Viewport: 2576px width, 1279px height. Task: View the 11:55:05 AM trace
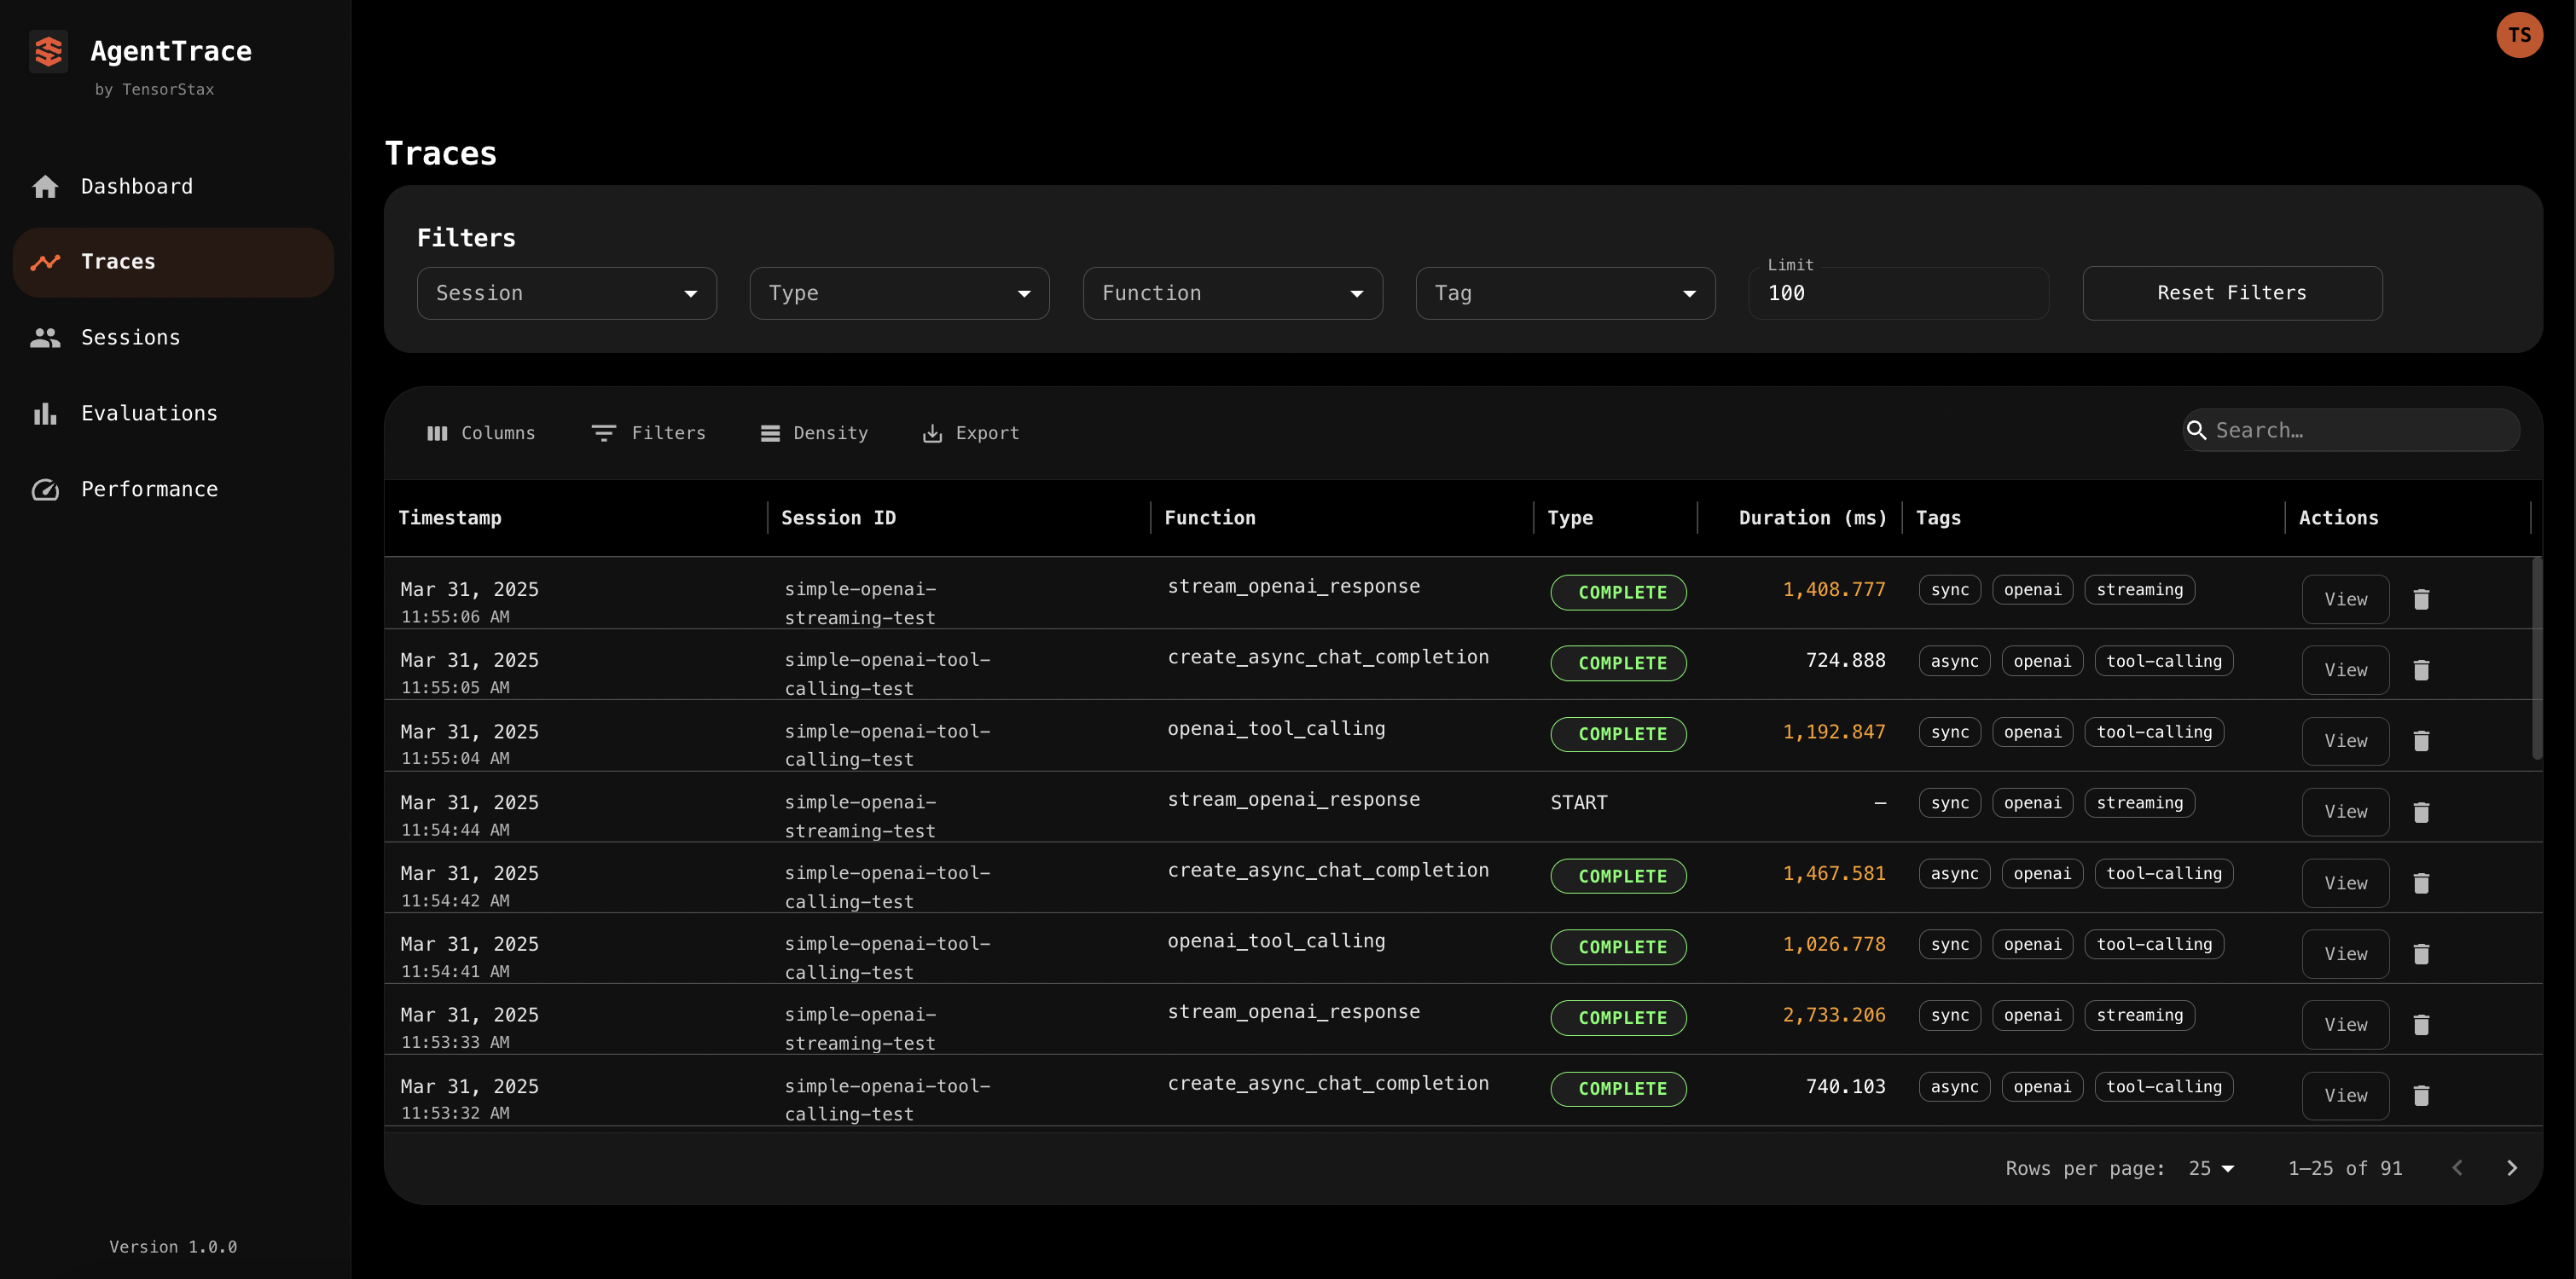(x=2344, y=670)
